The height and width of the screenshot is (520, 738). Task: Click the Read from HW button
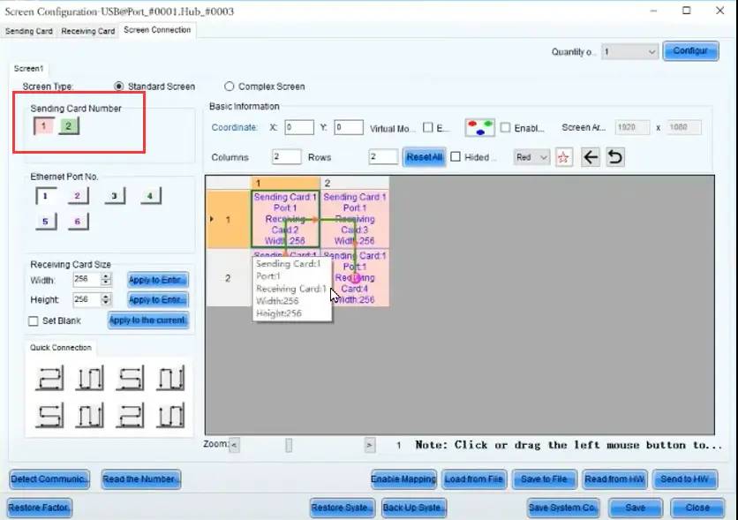point(614,479)
